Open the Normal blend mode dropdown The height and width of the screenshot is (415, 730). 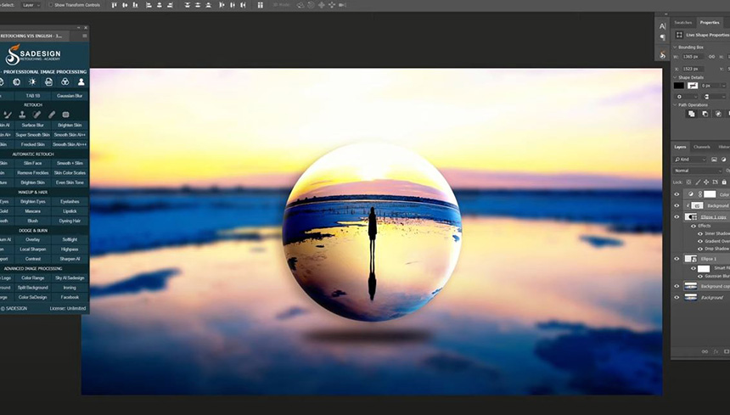[696, 171]
